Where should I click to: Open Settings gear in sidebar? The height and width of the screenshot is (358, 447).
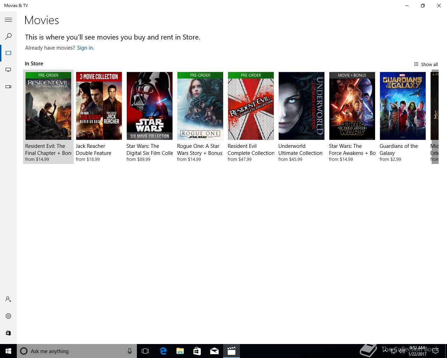click(x=8, y=316)
